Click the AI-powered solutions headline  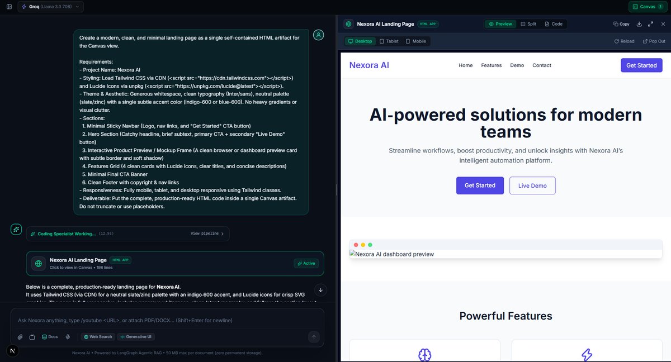point(506,123)
